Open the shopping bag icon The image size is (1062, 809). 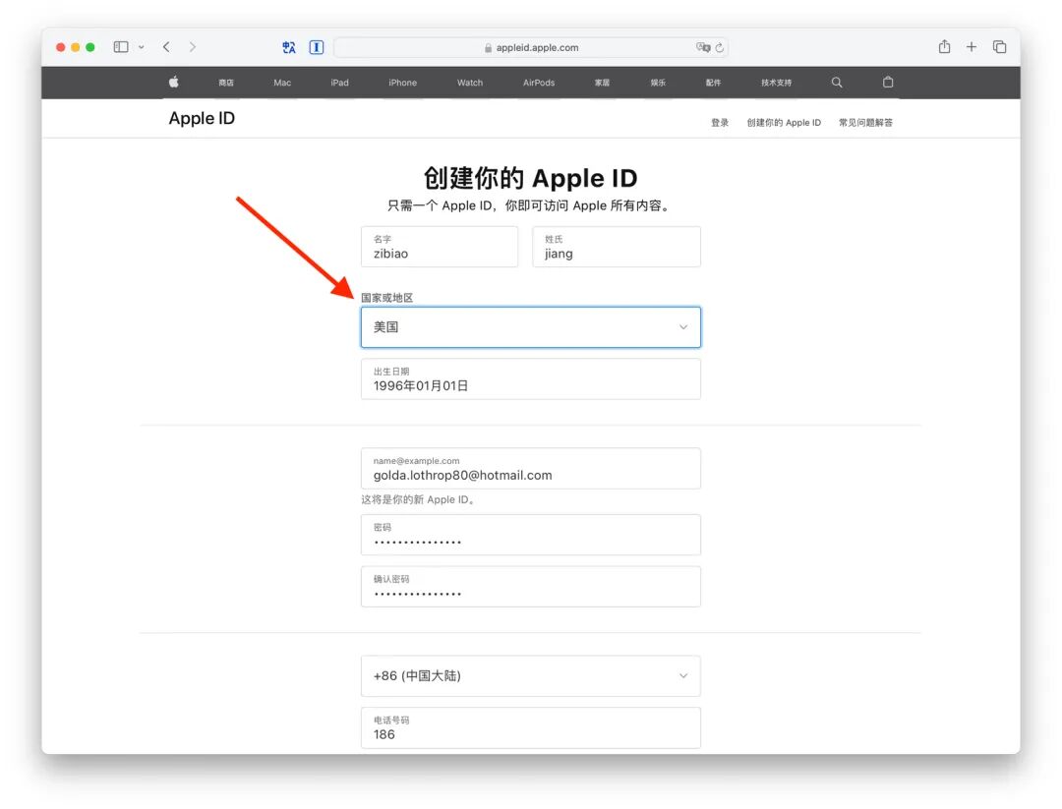pyautogui.click(x=888, y=82)
